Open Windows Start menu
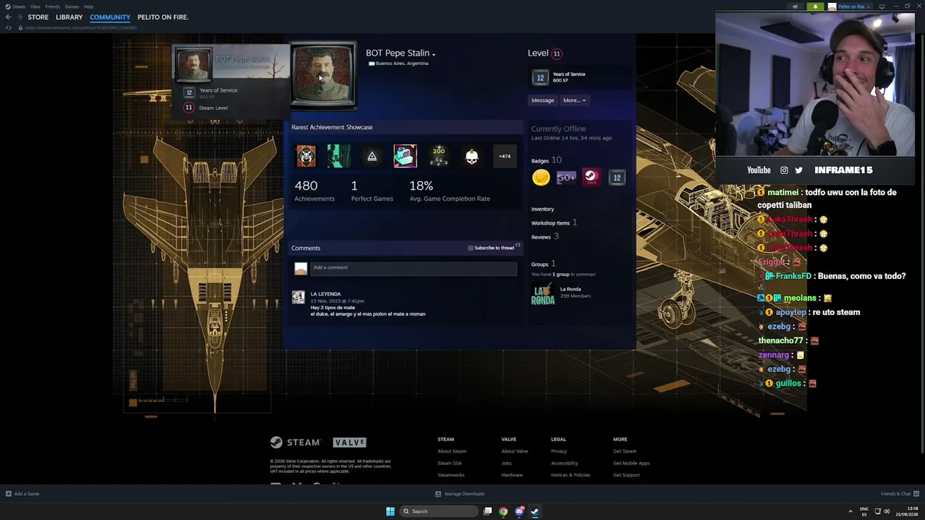The image size is (925, 520). coord(390,511)
